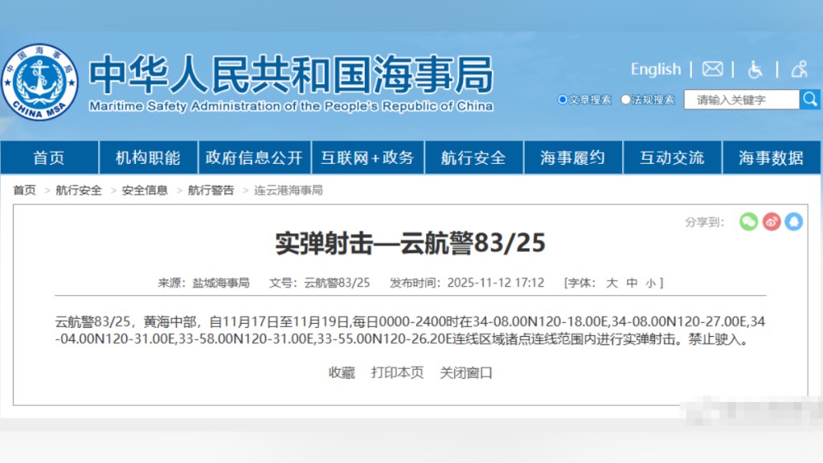Select the 文章搜索 radio option

561,100
